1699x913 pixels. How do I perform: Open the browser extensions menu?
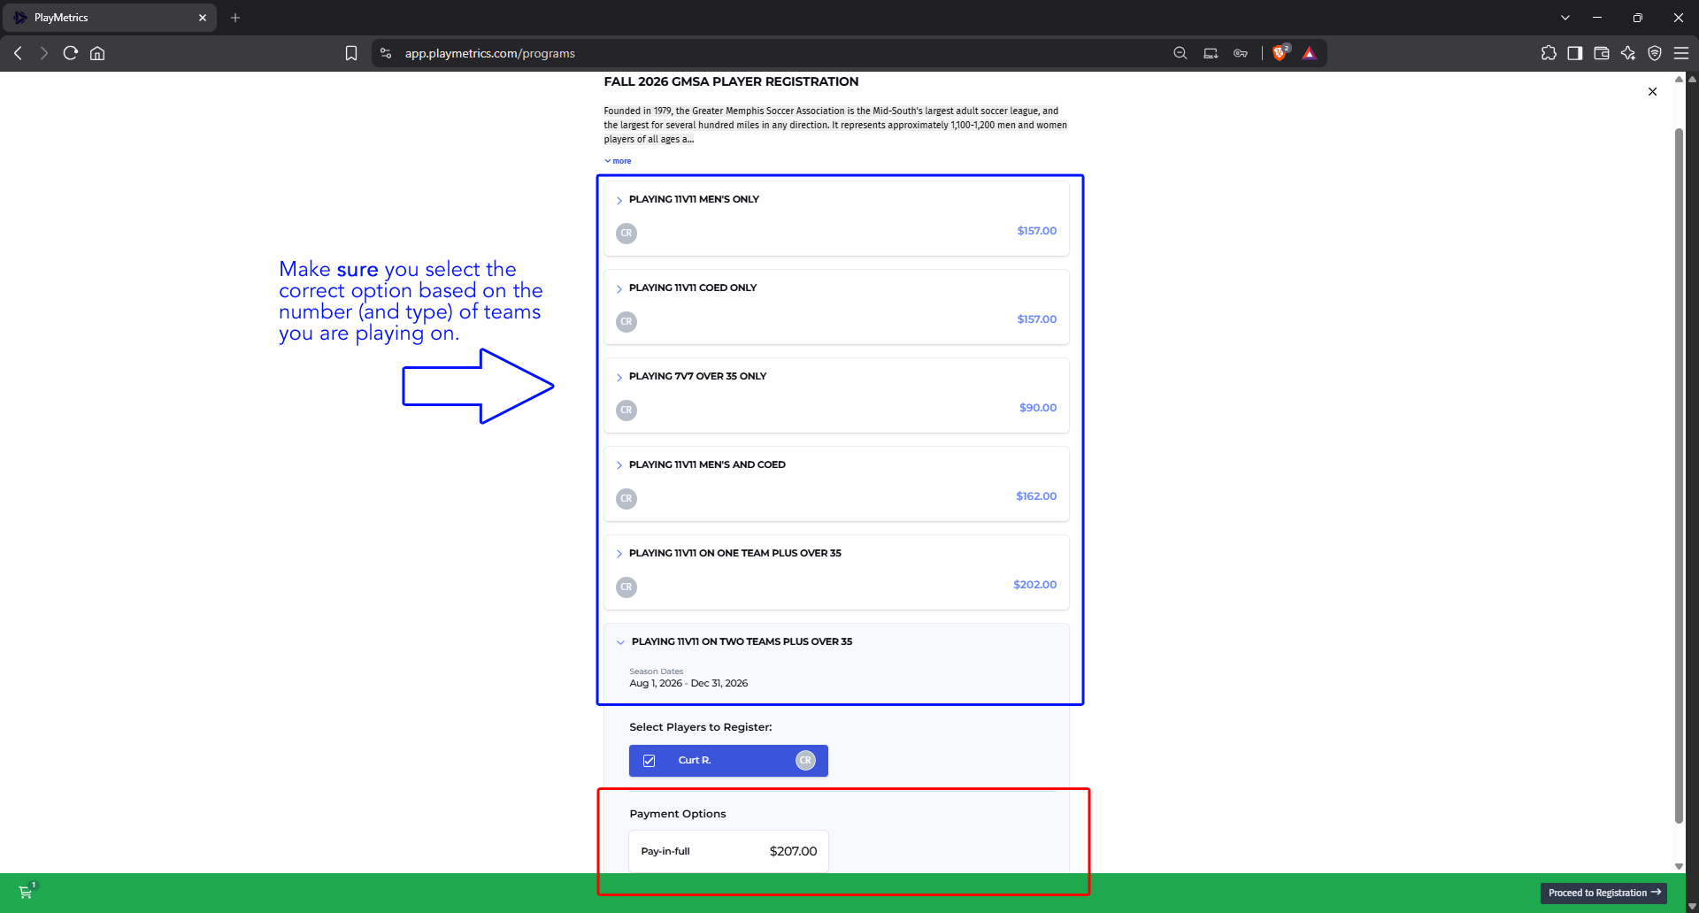coord(1549,53)
